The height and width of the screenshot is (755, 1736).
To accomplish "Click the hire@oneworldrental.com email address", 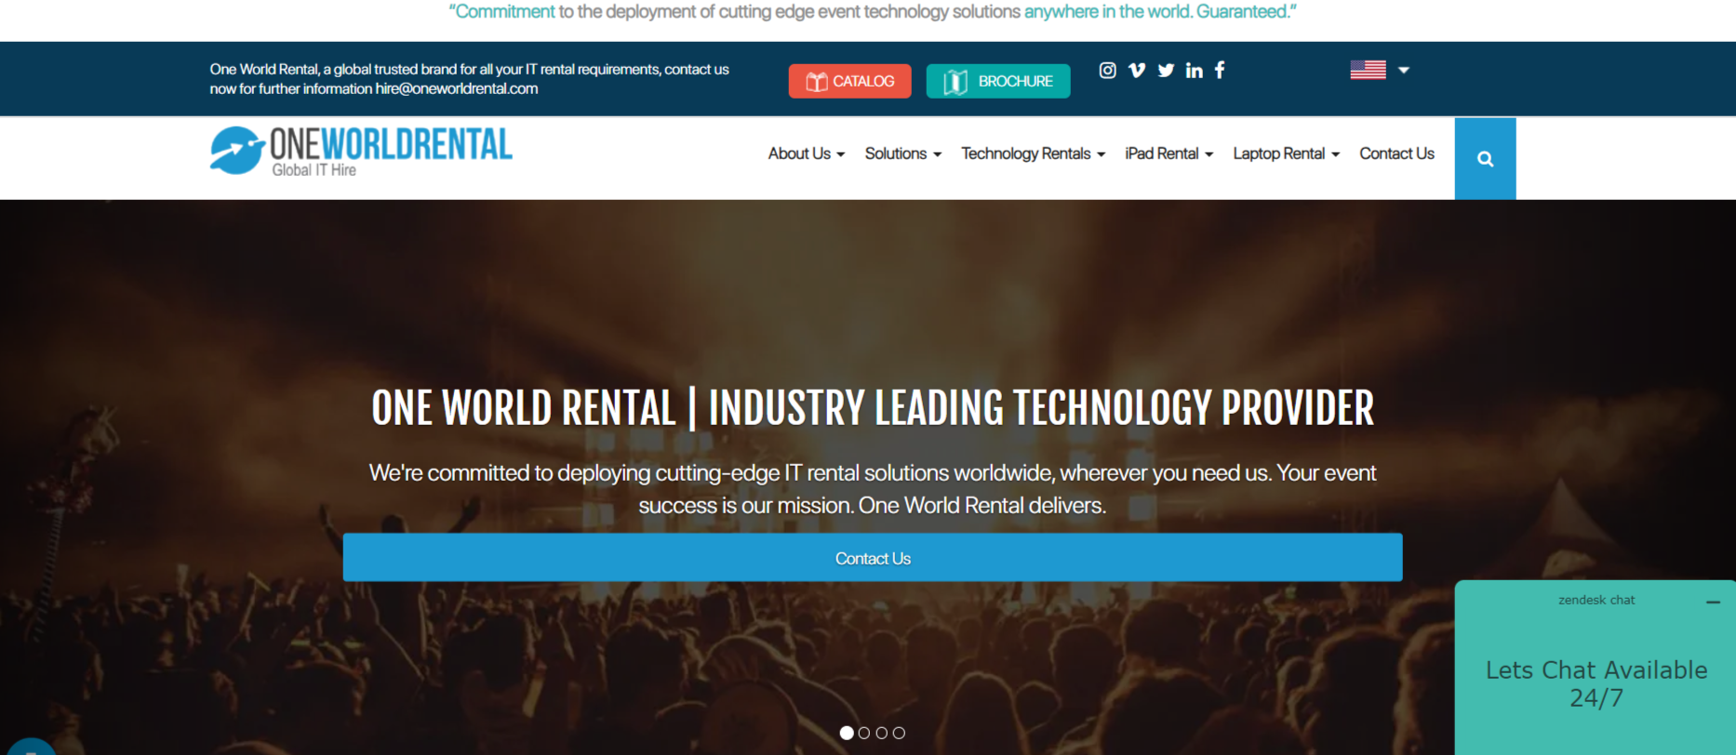I will (457, 89).
